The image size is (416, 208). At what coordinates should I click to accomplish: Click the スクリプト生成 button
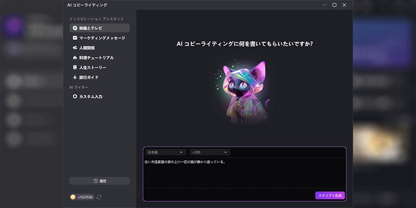(x=330, y=196)
